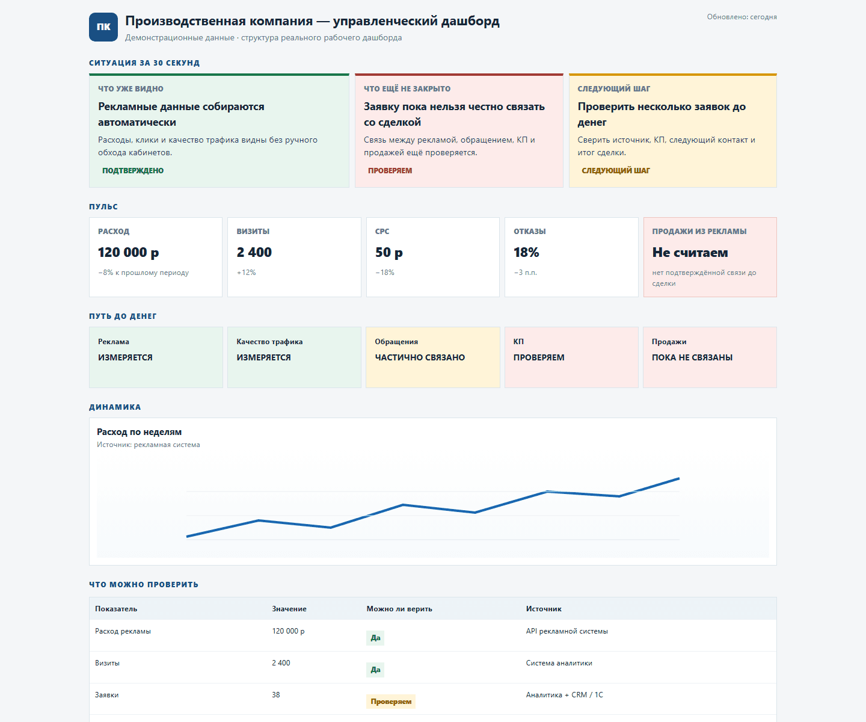
Task: Click the 'Да' badge in Визиты row
Action: point(375,670)
